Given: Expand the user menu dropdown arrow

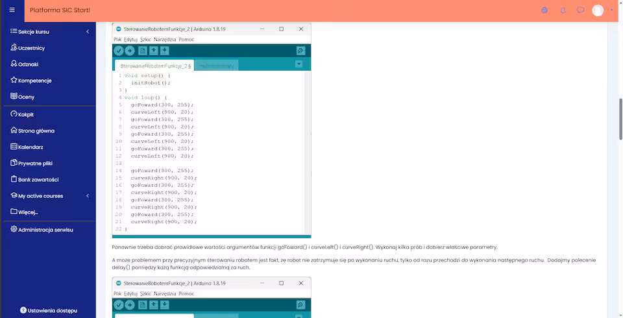Looking at the screenshot, I should pos(611,10).
